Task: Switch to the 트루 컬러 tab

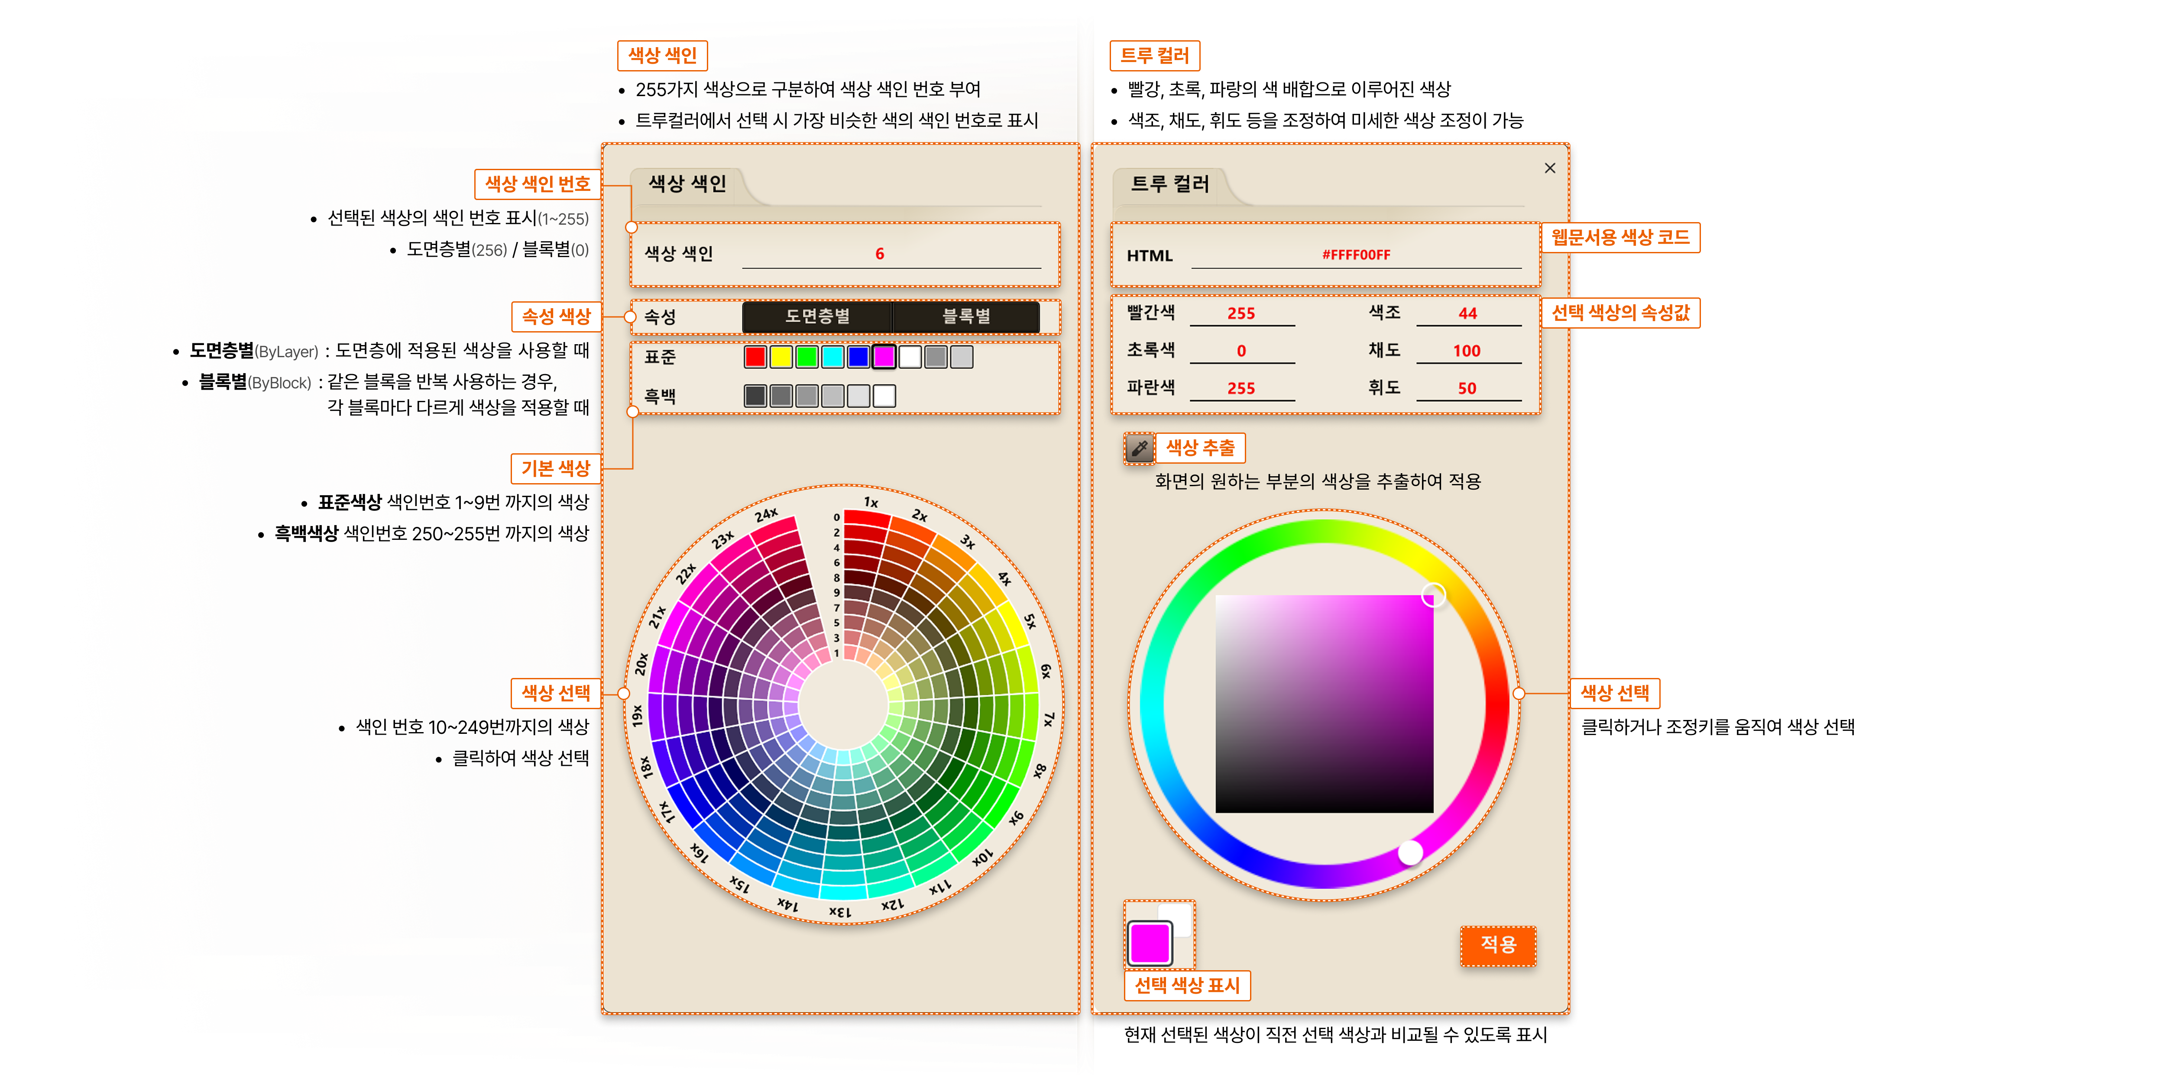Action: pyautogui.click(x=1169, y=184)
